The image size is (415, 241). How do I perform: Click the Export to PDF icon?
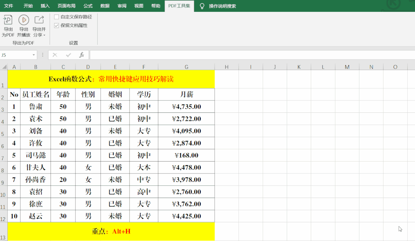(x=8, y=20)
